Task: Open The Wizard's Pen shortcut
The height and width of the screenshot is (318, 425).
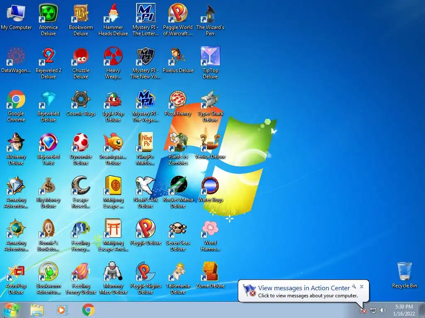Action: [x=210, y=19]
